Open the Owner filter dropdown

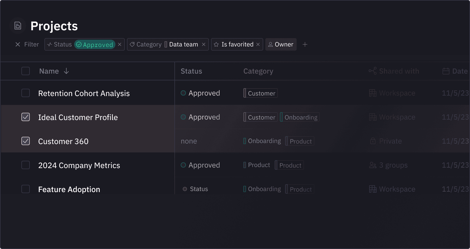point(281,45)
